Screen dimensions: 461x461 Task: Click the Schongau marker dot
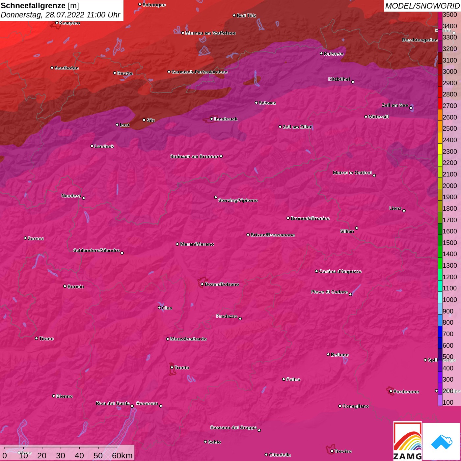[140, 5]
